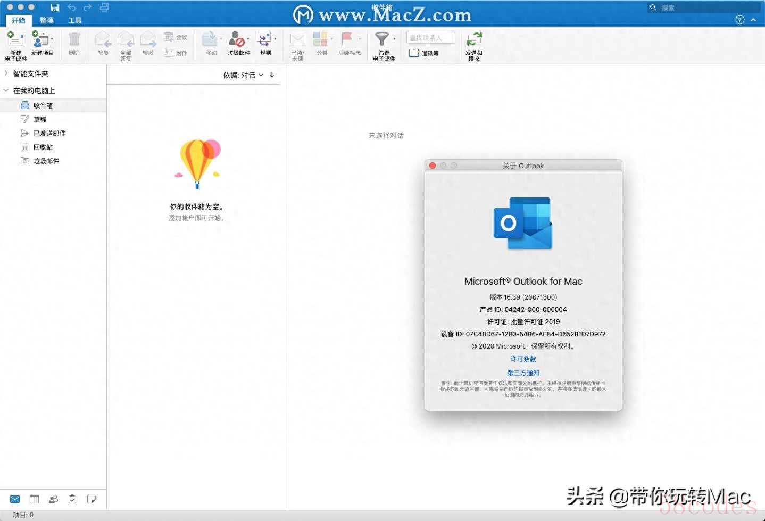Image resolution: width=765 pixels, height=521 pixels.
Task: Click the 附件 attachment button
Action: point(176,53)
